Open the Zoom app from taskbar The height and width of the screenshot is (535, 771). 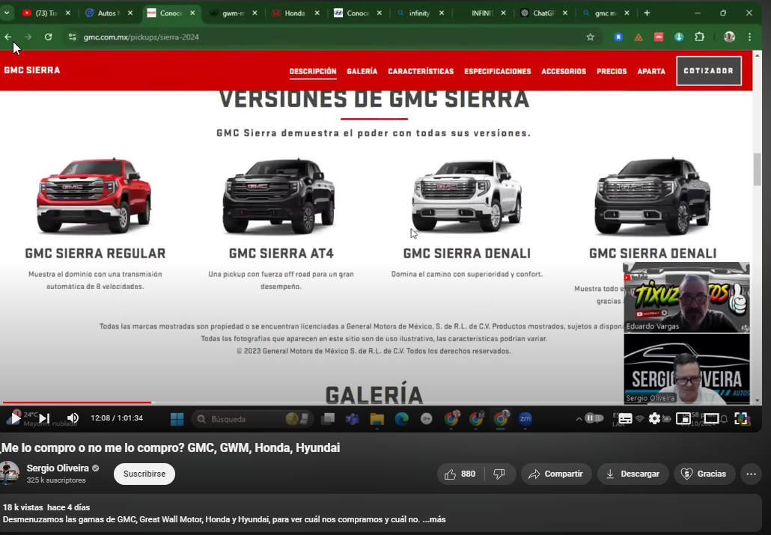(x=525, y=419)
